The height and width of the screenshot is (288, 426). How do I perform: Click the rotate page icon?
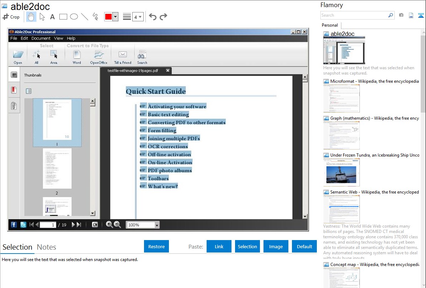click(x=95, y=225)
